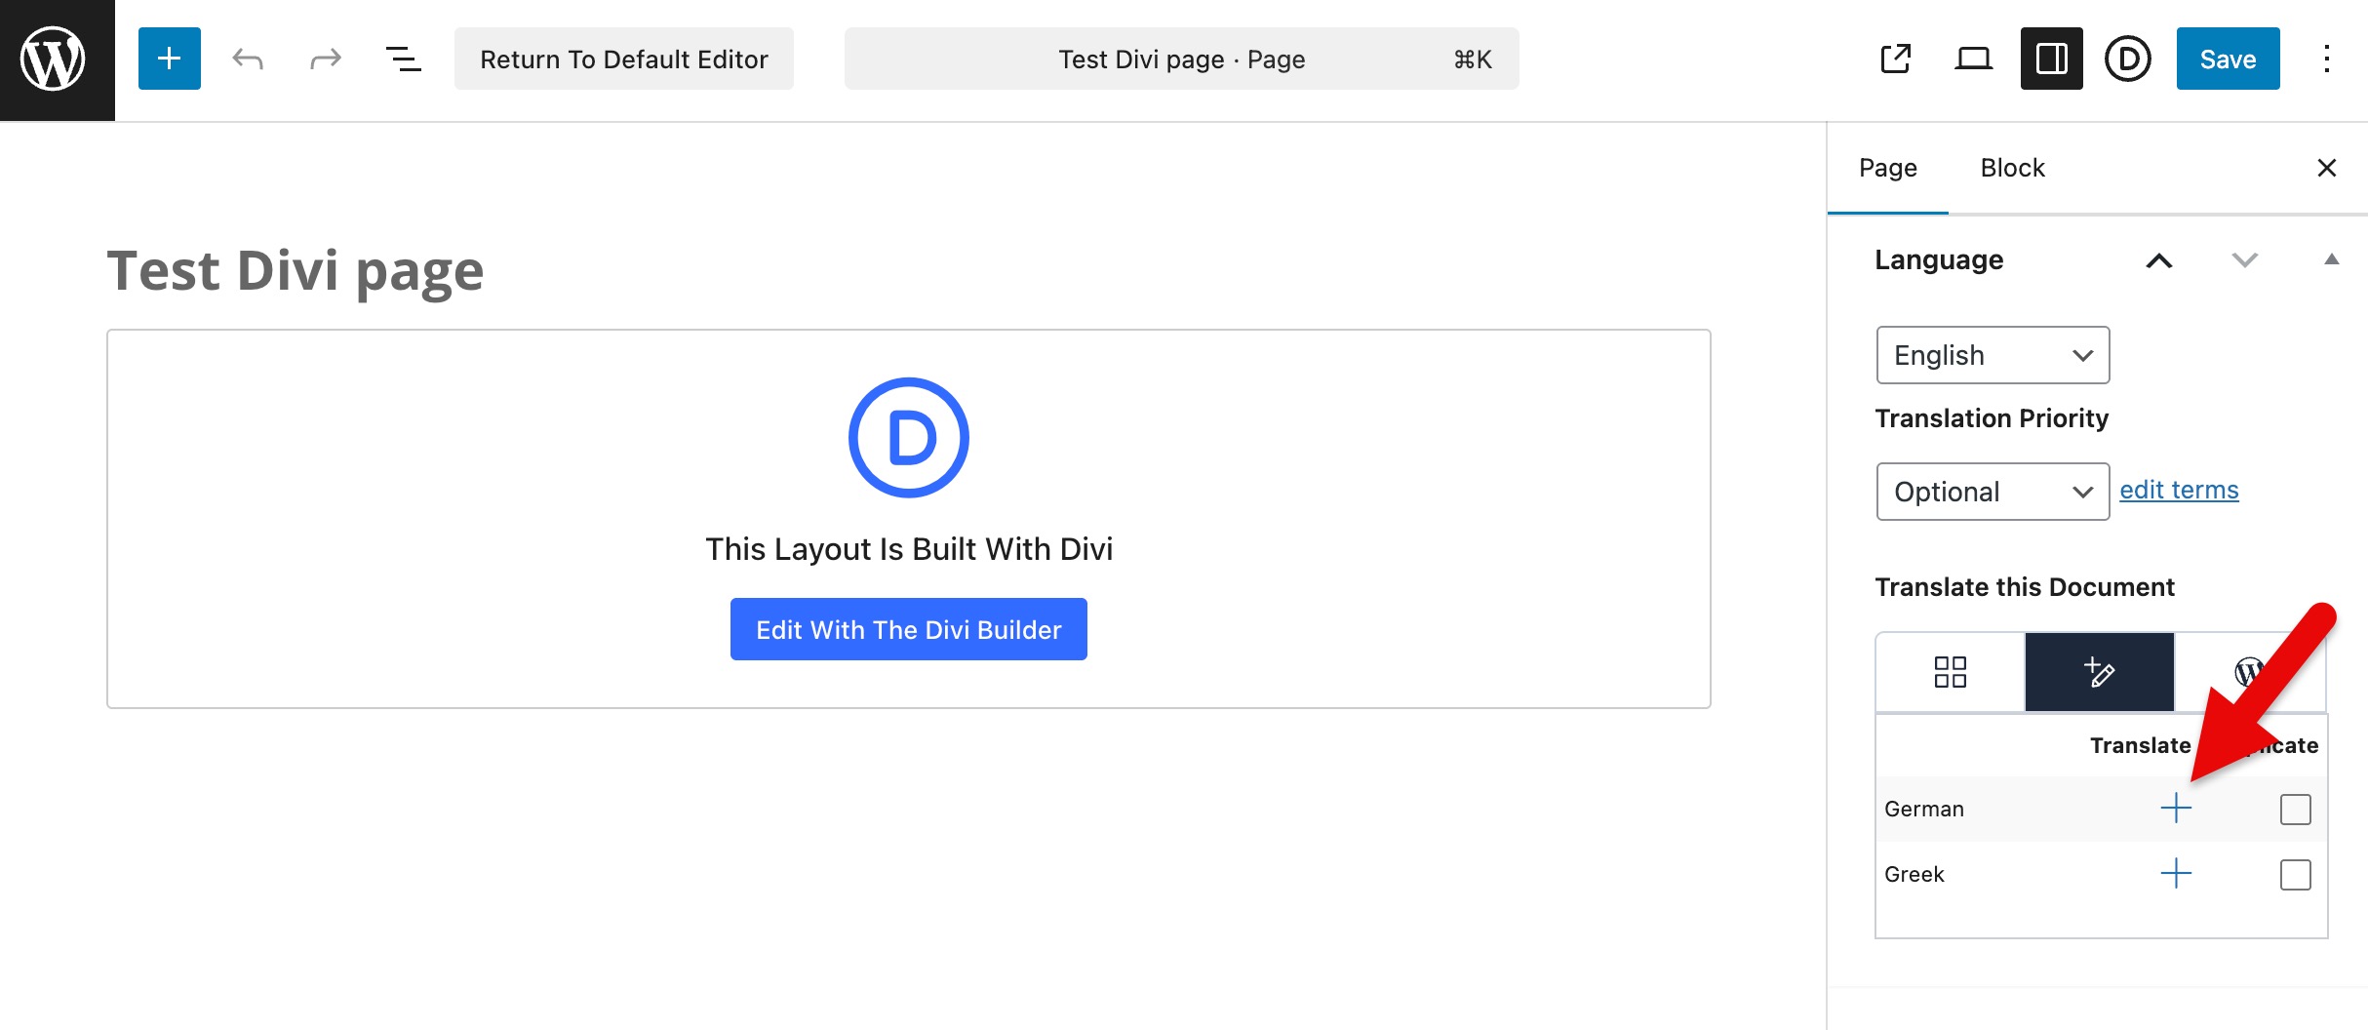Viewport: 2368px width, 1030px height.
Task: Click the Divi circular D toolbar icon
Action: 2127,59
